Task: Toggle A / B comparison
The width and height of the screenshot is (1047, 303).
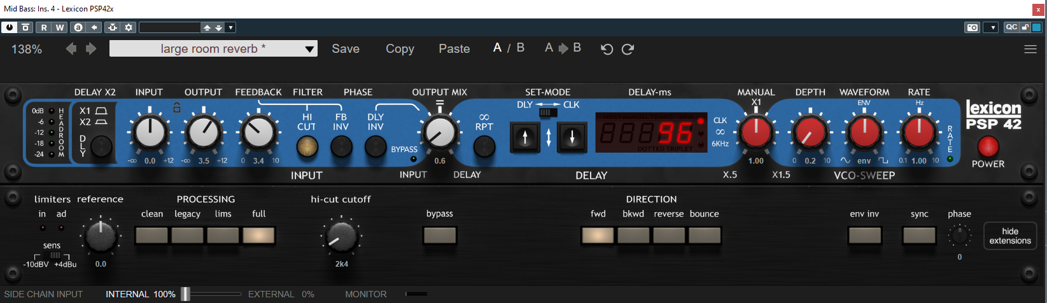Action: [x=509, y=48]
